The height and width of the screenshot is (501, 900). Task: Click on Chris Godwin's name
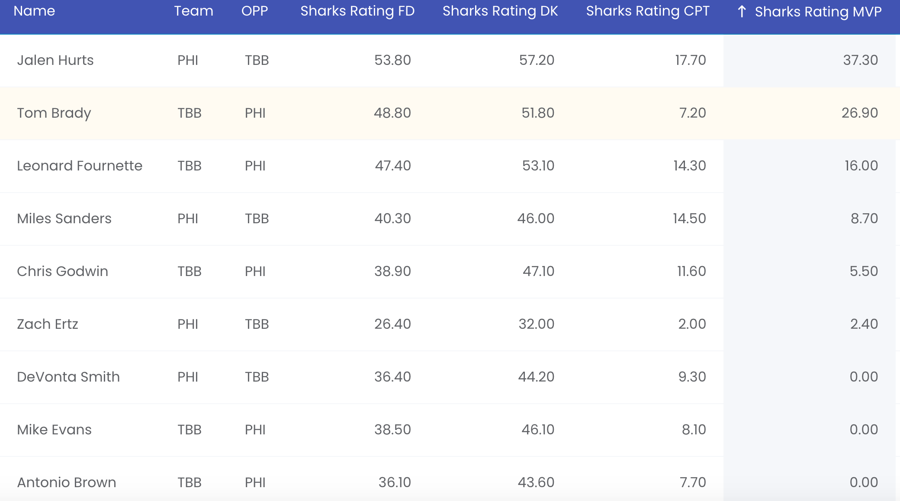click(x=63, y=271)
